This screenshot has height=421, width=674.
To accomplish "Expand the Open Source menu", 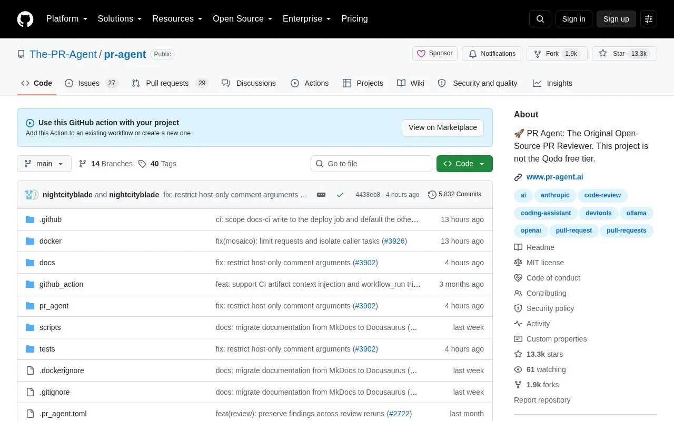I will click(243, 19).
